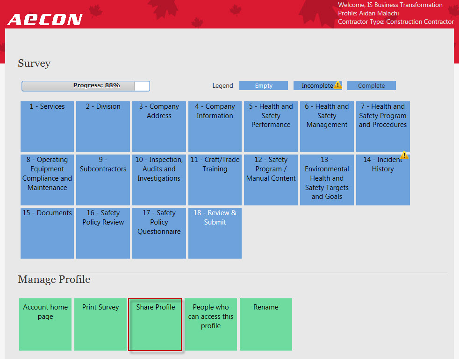
Task: View People who can access this profile
Action: pyautogui.click(x=211, y=324)
